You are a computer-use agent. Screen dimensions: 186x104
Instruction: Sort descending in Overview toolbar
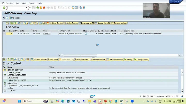15,23
